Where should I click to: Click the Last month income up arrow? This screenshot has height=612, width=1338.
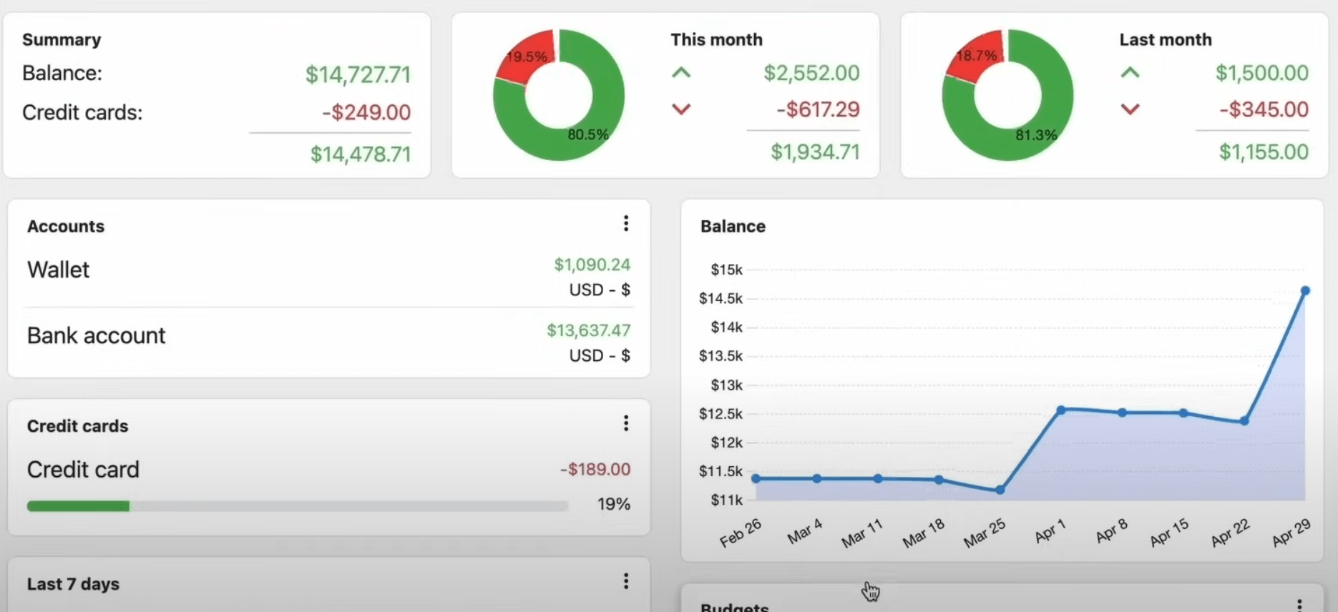pos(1130,72)
